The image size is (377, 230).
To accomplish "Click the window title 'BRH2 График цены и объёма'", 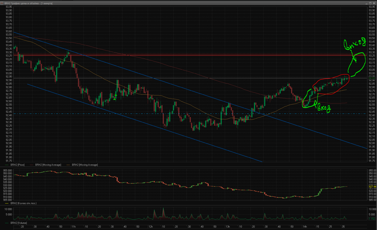I will [x=22, y=3].
